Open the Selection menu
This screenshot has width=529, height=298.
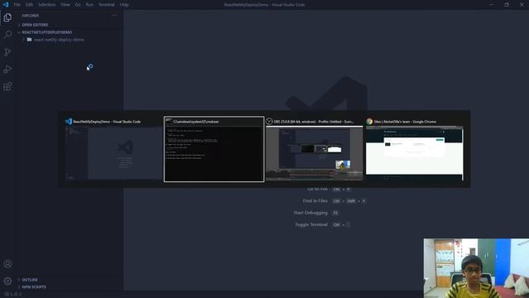pos(46,5)
